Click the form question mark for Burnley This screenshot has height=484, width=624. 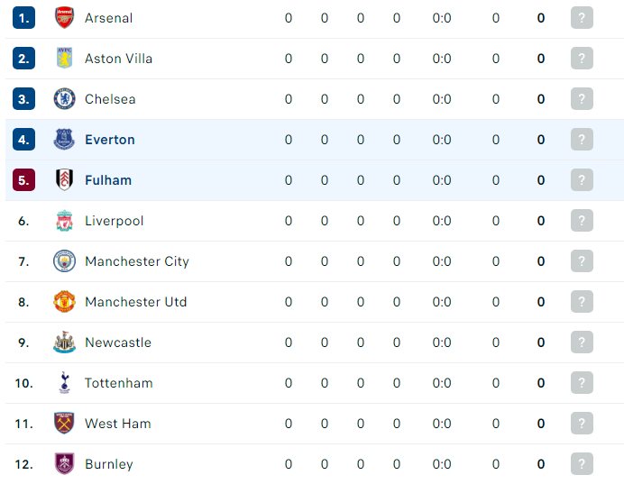point(582,463)
